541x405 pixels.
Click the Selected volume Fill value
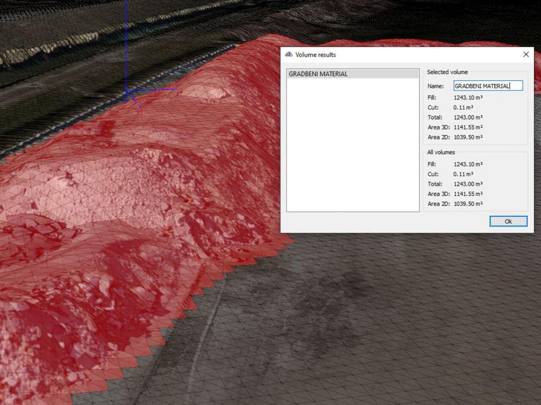pyautogui.click(x=468, y=98)
